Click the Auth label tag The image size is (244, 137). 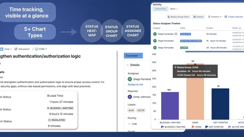pyautogui.click(x=131, y=110)
